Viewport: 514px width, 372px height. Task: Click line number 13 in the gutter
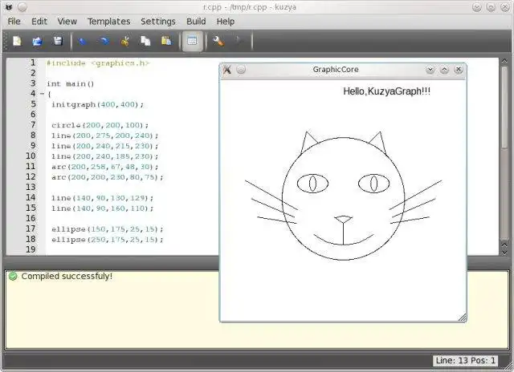31,187
